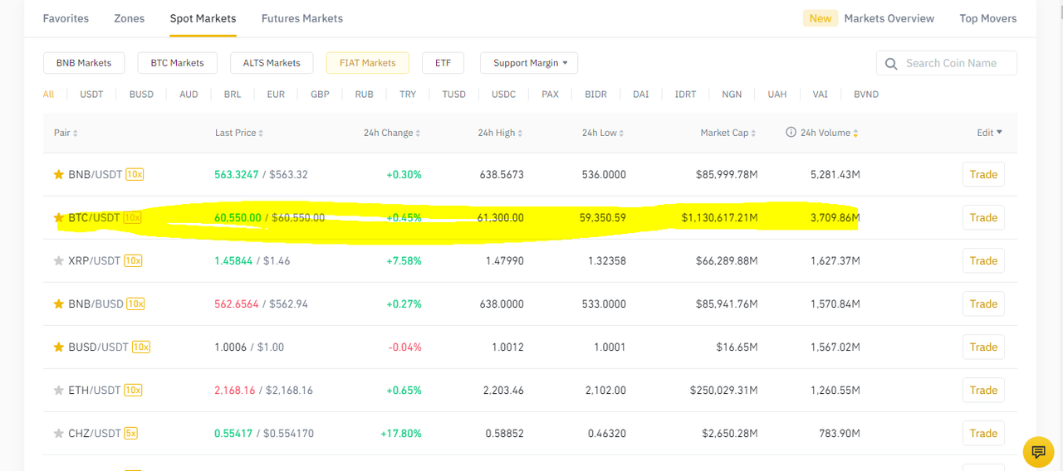Switch to the Futures Markets tab

pos(302,18)
